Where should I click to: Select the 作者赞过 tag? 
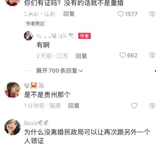[35, 24]
